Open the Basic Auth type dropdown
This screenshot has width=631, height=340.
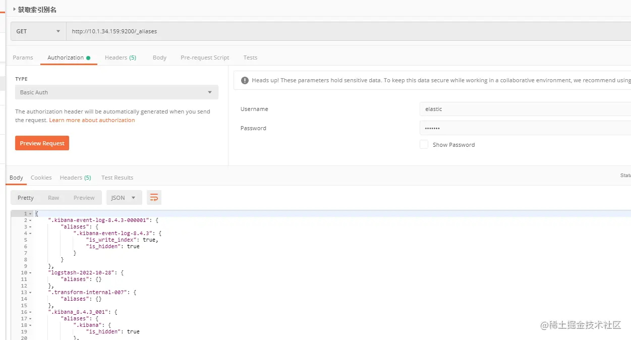117,92
